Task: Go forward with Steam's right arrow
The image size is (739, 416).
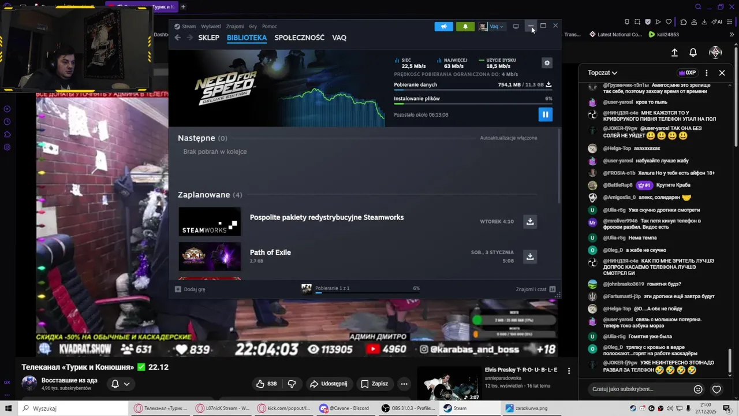Action: (189, 38)
